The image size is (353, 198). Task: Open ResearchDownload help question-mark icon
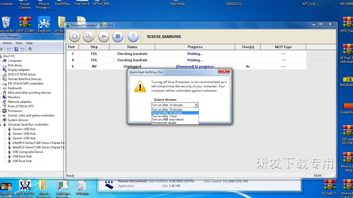[133, 37]
